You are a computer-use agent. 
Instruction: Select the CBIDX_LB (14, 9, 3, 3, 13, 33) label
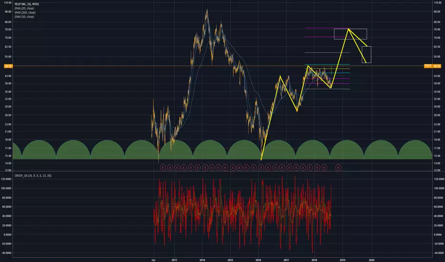coord(33,176)
